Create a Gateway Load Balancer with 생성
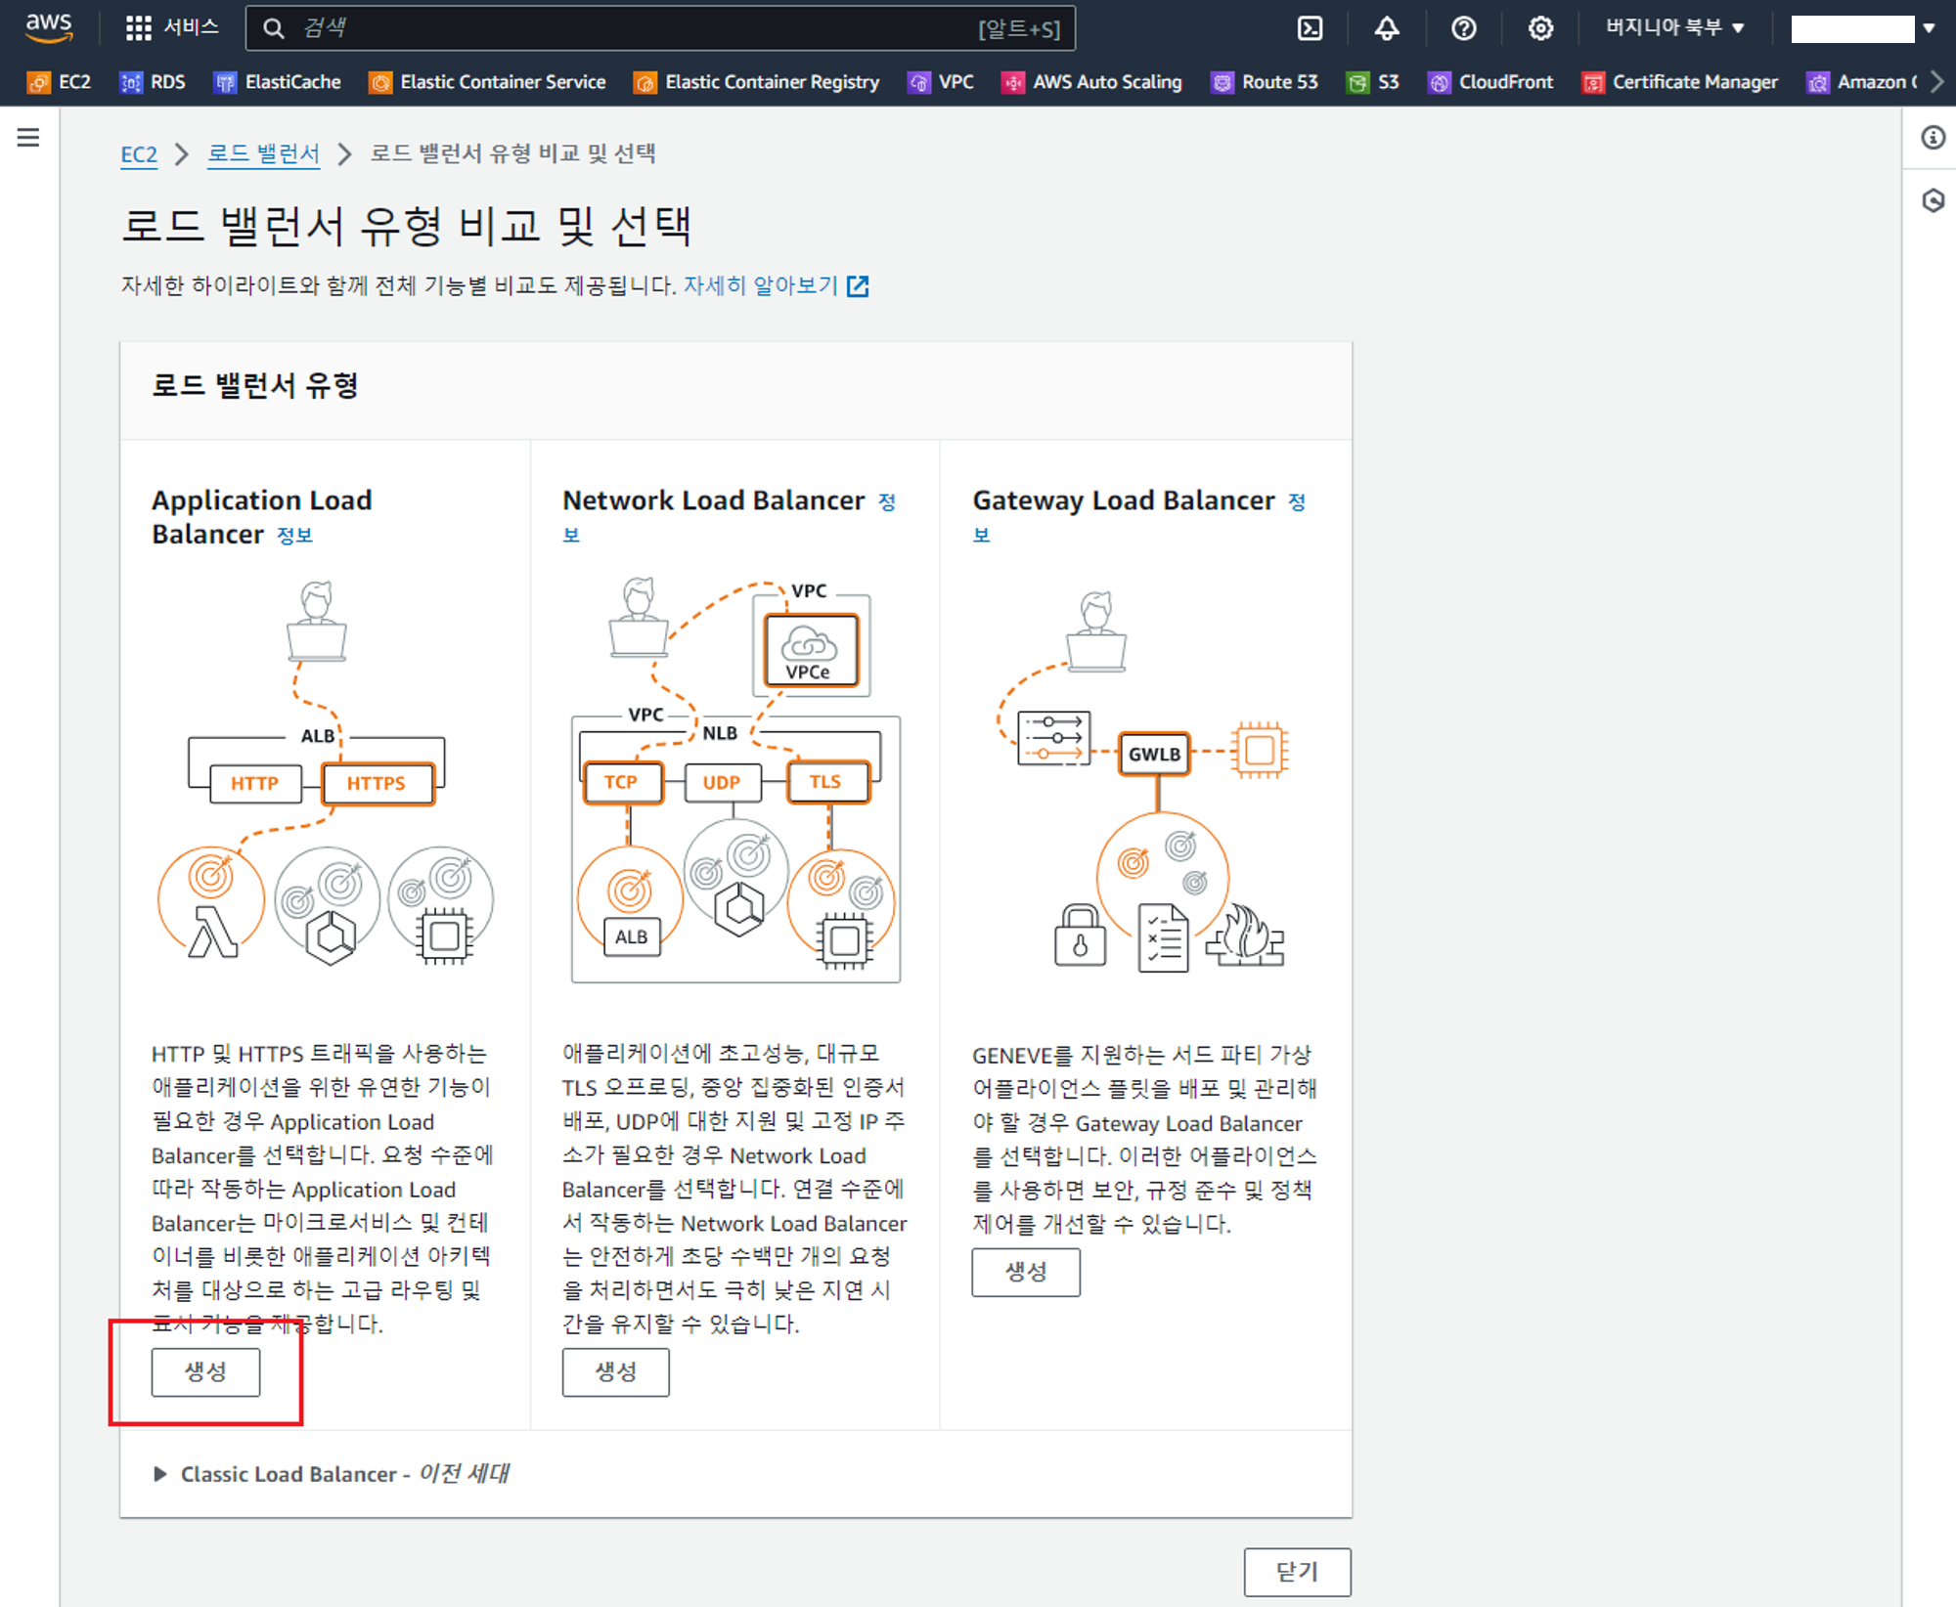 tap(1025, 1272)
